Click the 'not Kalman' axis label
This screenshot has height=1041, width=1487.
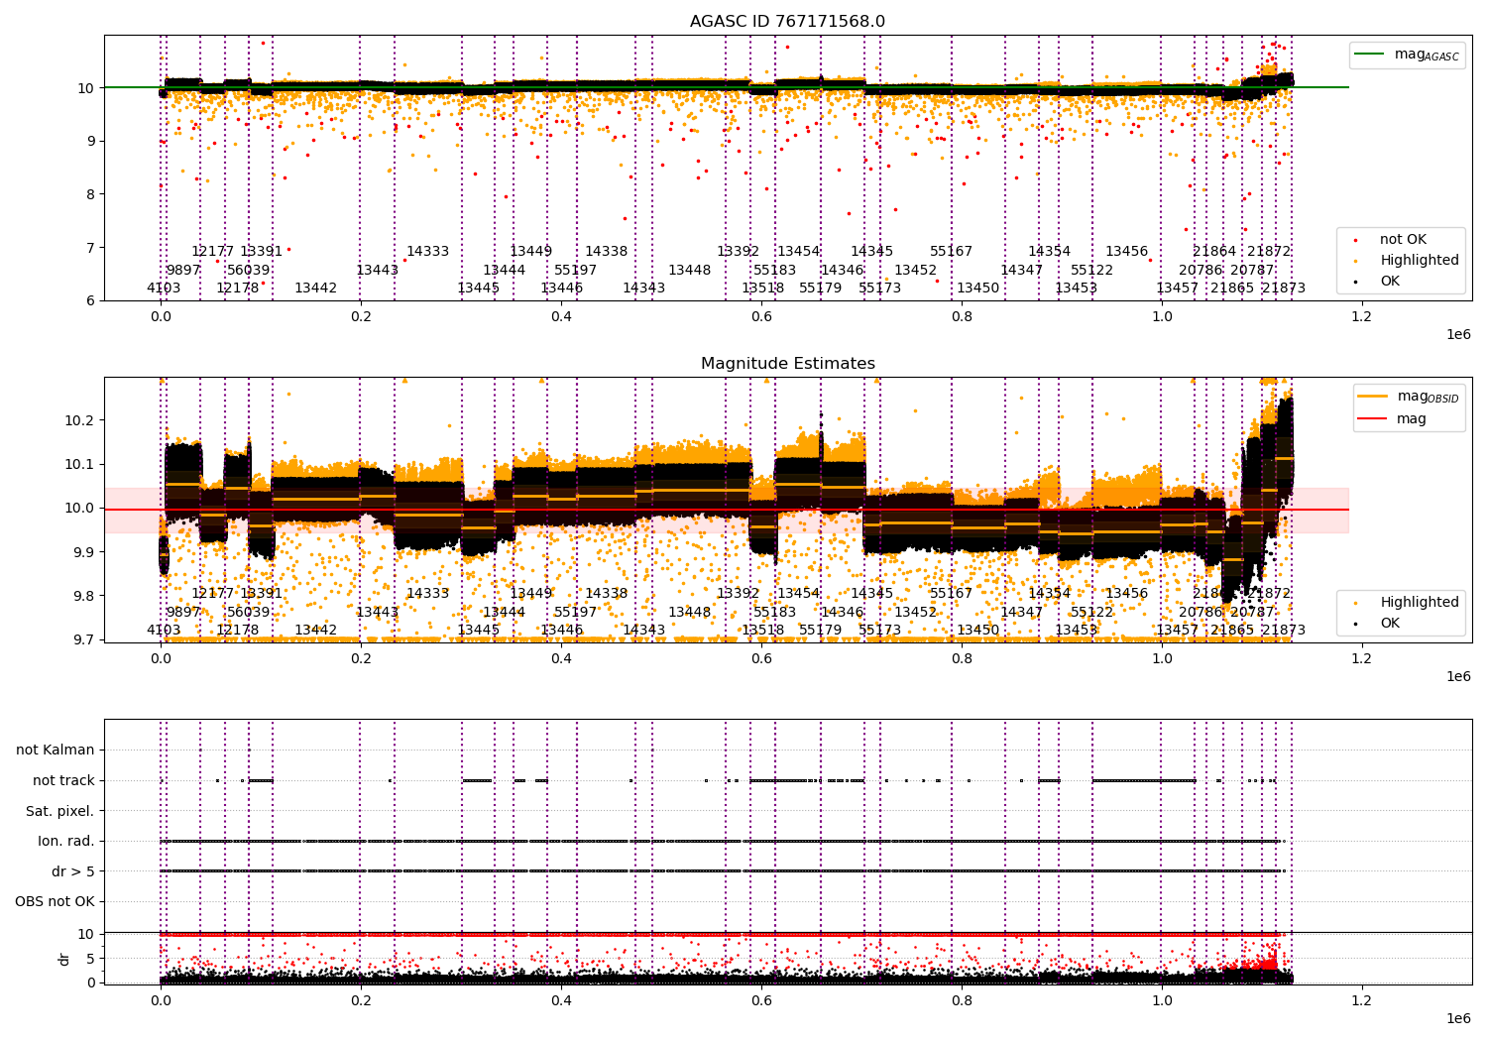(56, 750)
